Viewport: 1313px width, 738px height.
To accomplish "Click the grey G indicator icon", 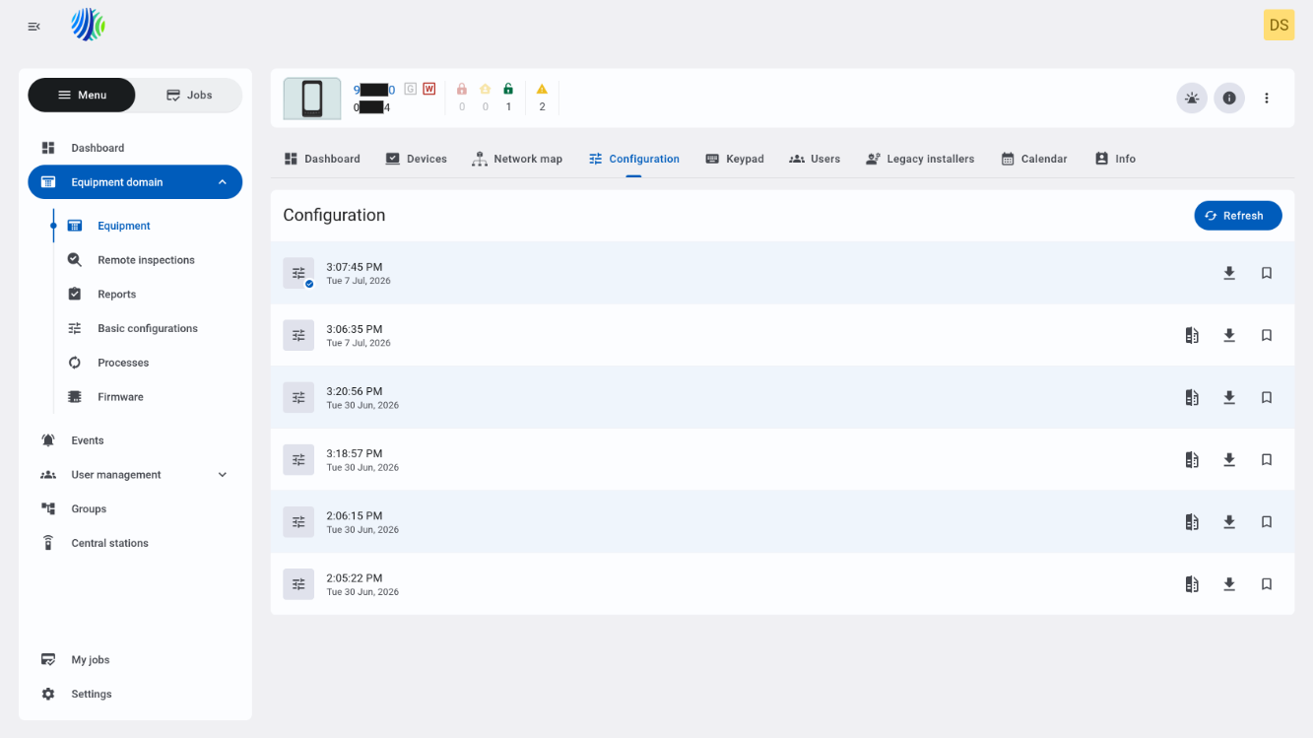I will [411, 89].
